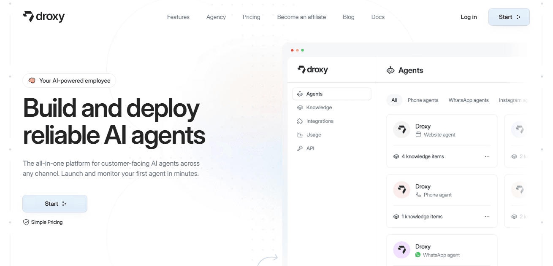Click the green WhatsApp icon beside WhatsApp agent
The height and width of the screenshot is (266, 553).
click(x=418, y=255)
